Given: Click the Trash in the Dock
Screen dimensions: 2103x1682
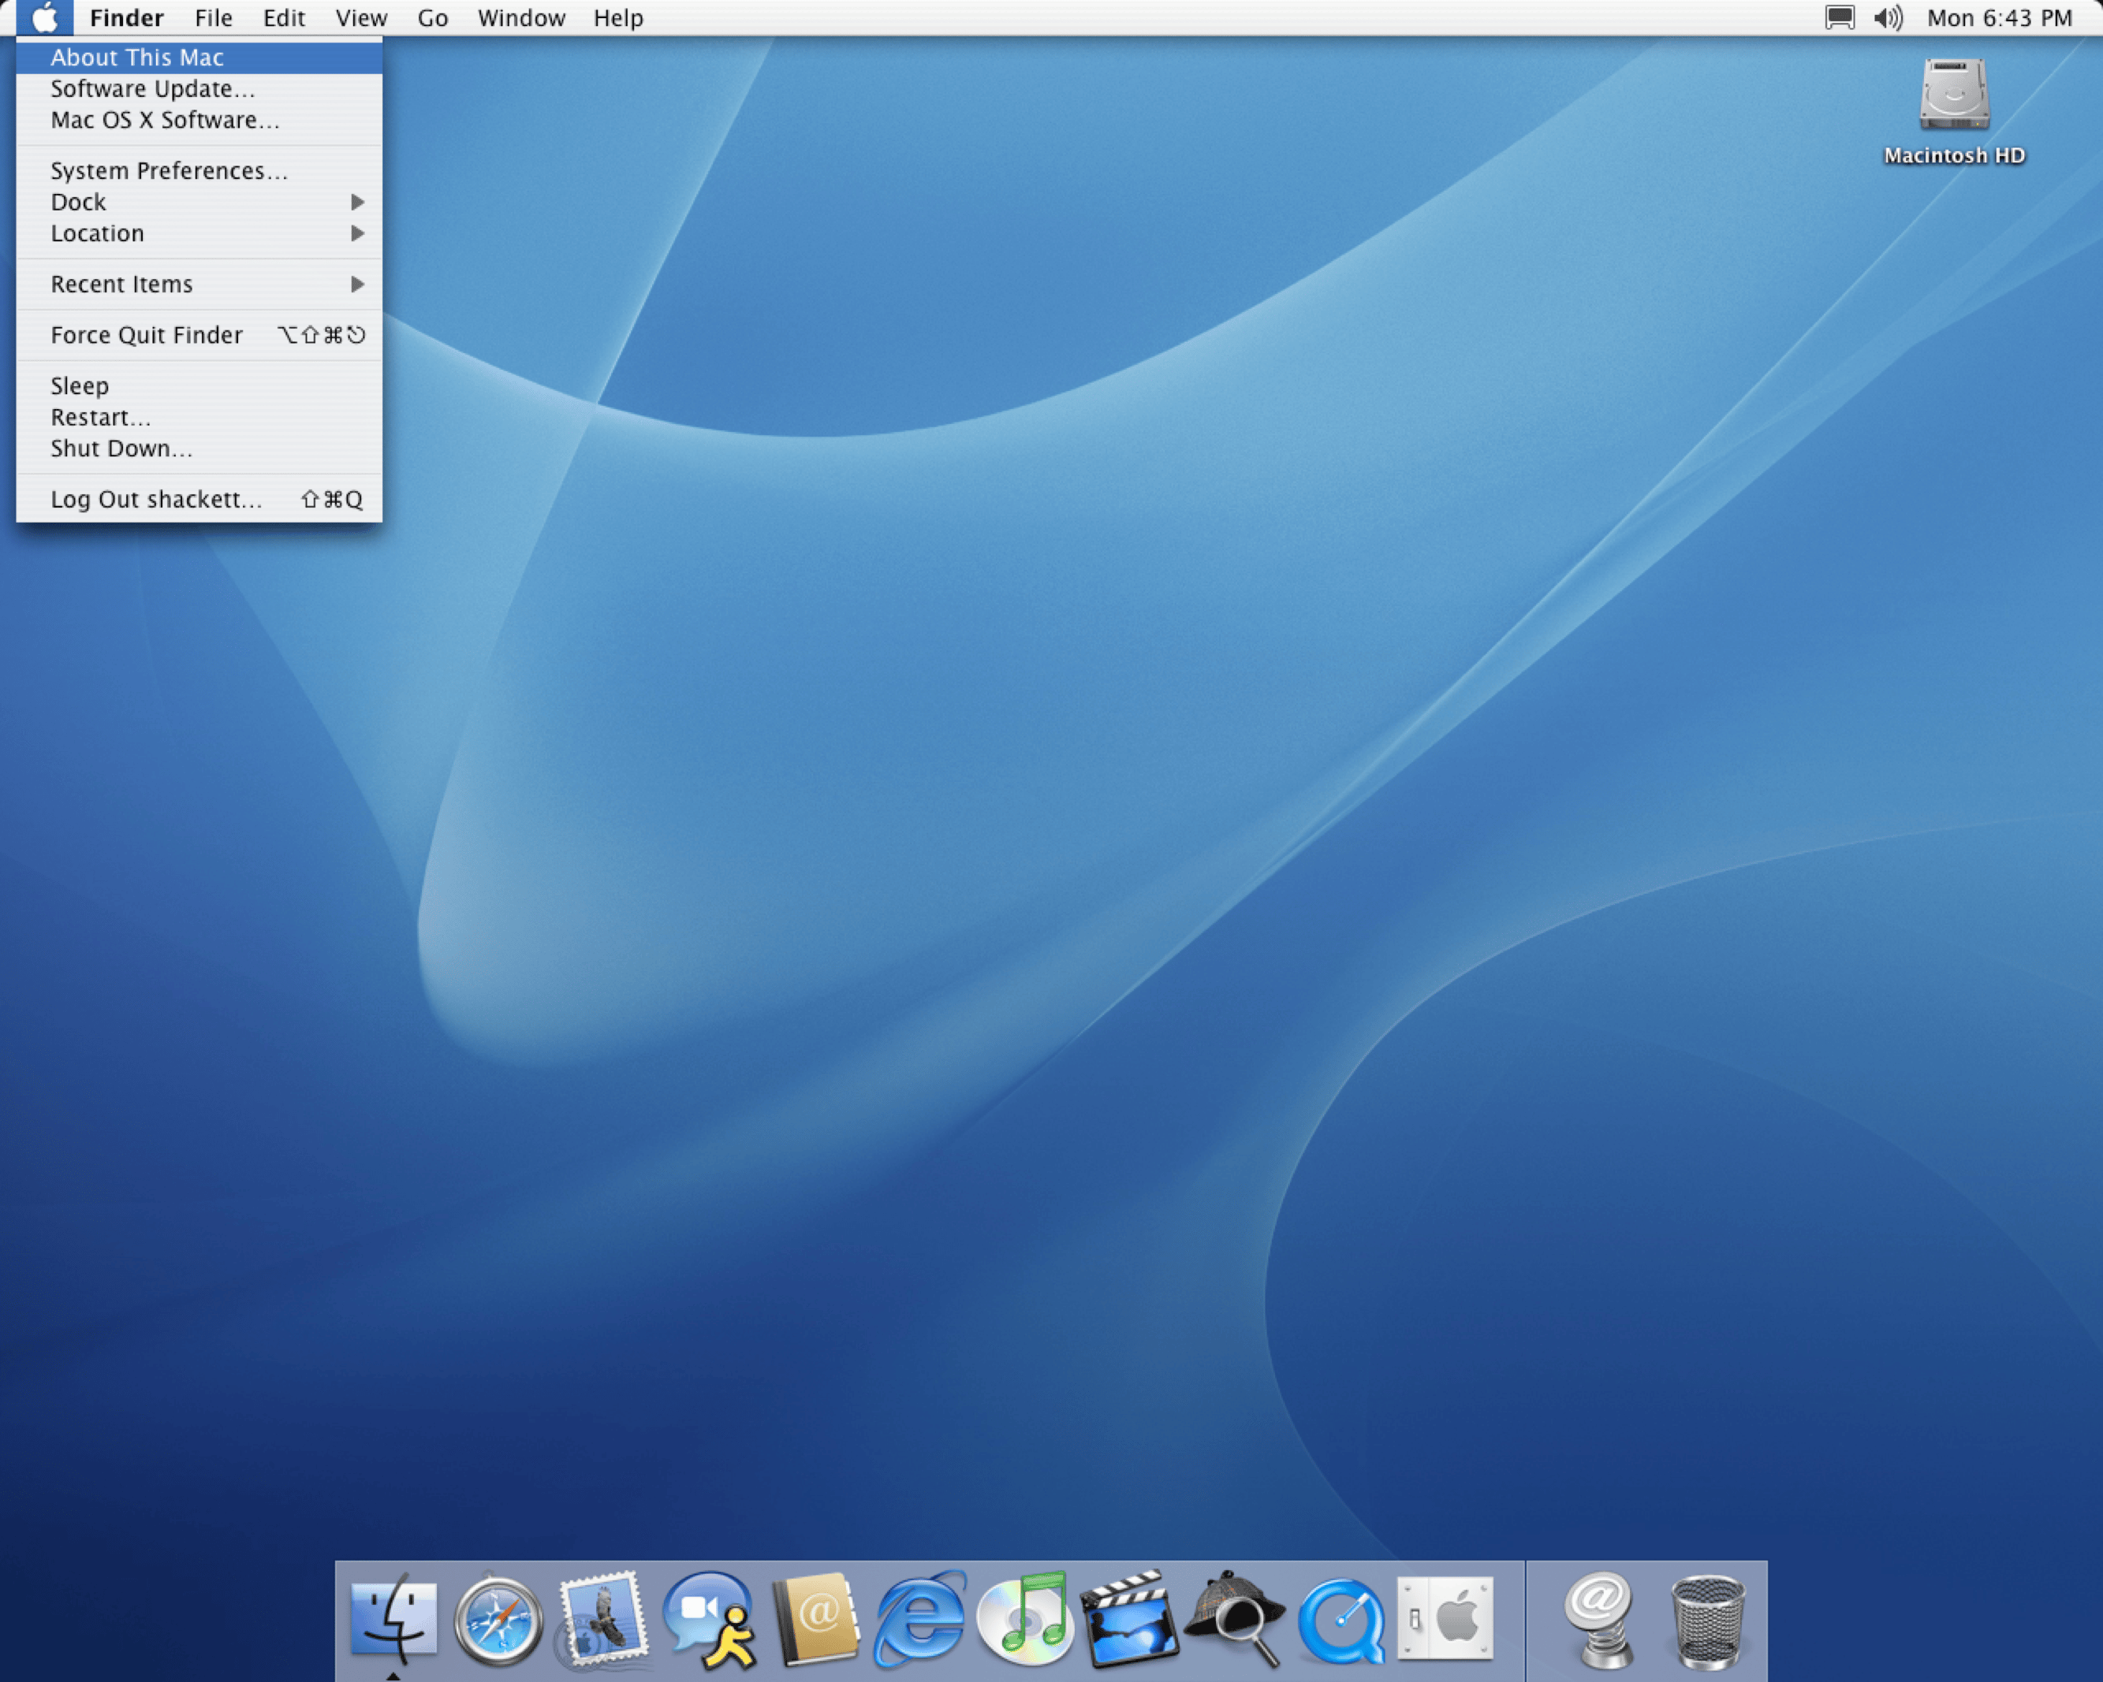Looking at the screenshot, I should (1707, 1621).
